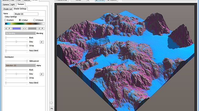Open the blue colour swatch
This screenshot has height=111, width=199.
point(17,29)
